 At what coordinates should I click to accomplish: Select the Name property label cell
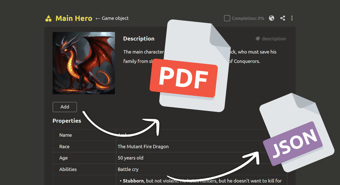(84, 135)
